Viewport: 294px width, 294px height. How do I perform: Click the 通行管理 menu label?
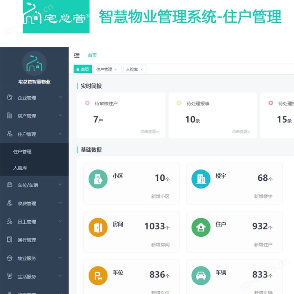[x=27, y=240]
